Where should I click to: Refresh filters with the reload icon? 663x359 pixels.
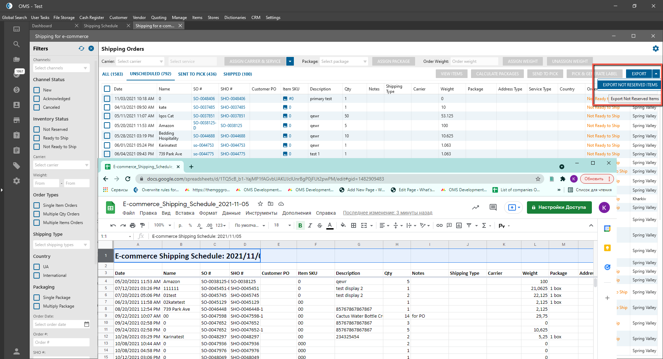(81, 49)
